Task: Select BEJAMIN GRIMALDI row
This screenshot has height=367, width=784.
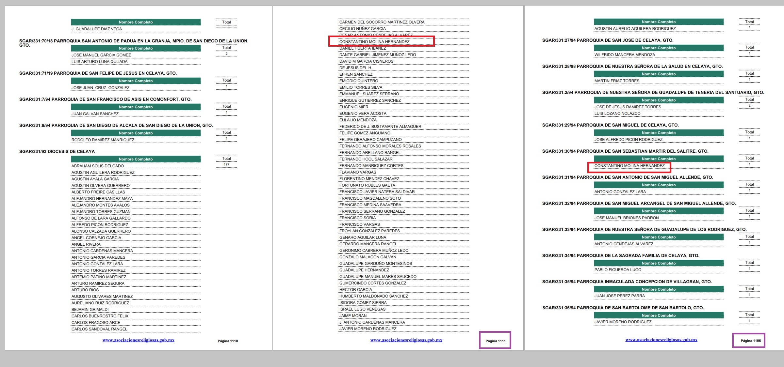Action: [x=136, y=309]
